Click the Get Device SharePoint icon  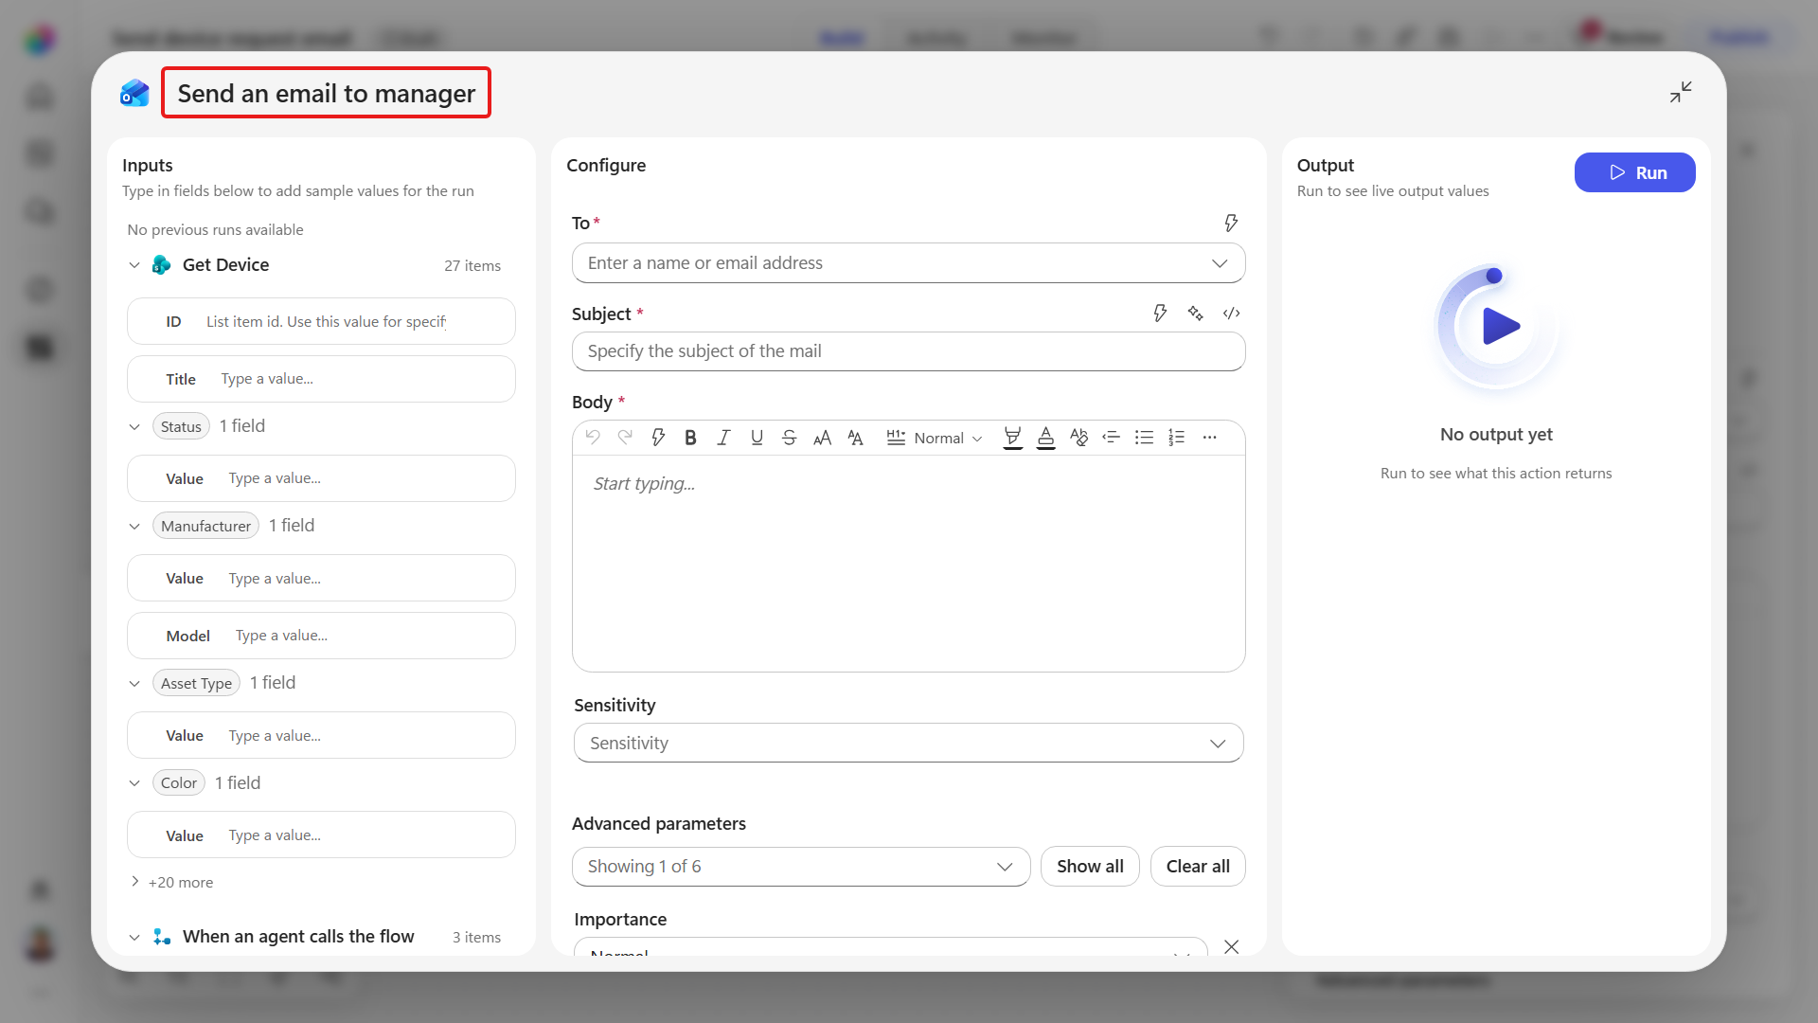pyautogui.click(x=162, y=264)
